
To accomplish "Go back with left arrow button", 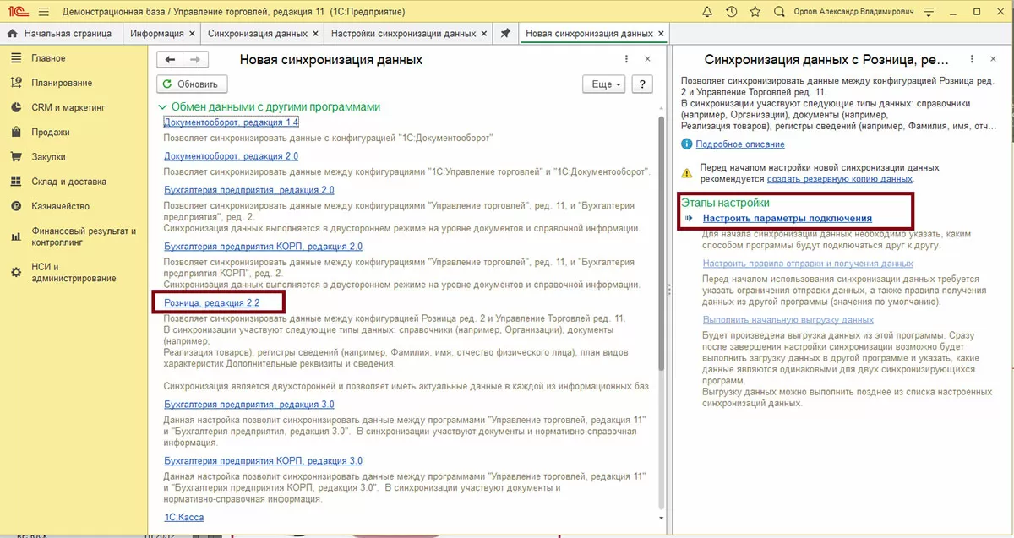I will pos(170,59).
